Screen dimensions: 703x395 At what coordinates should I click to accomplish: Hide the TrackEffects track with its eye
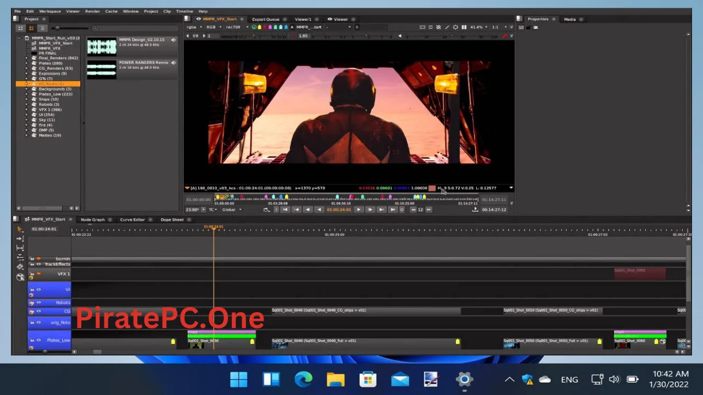click(x=38, y=264)
